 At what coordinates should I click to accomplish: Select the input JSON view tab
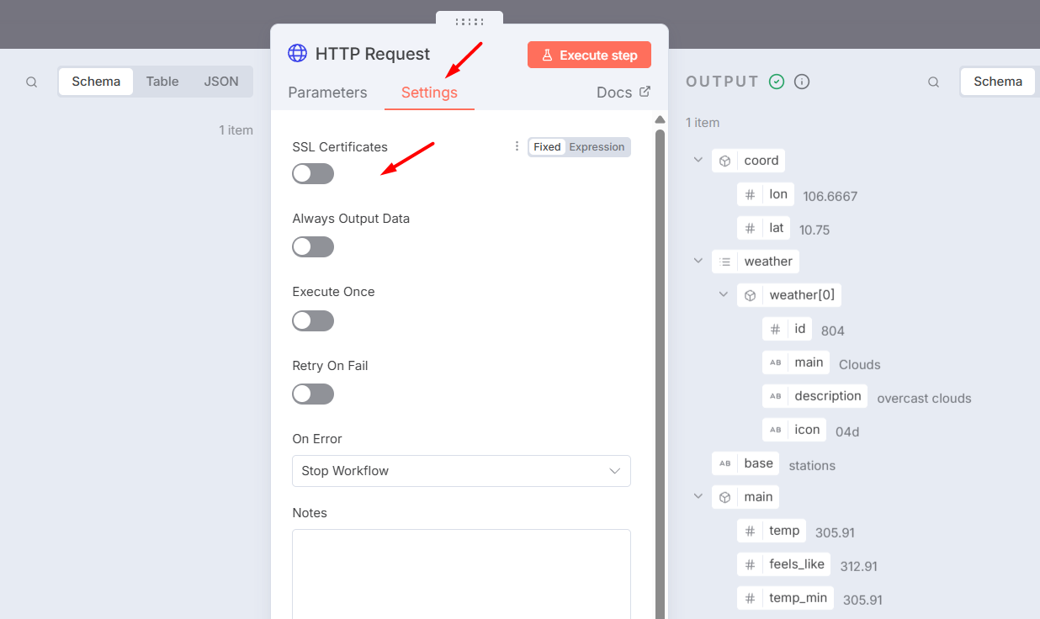coord(221,82)
